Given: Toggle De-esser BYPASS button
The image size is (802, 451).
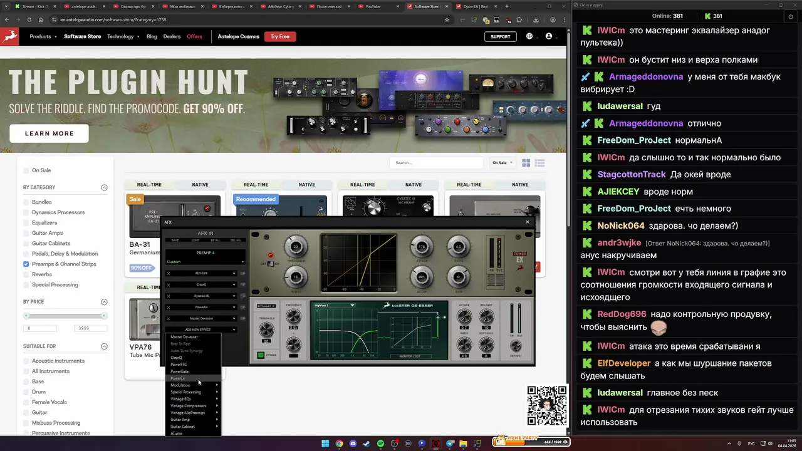Looking at the screenshot, I should pyautogui.click(x=261, y=355).
